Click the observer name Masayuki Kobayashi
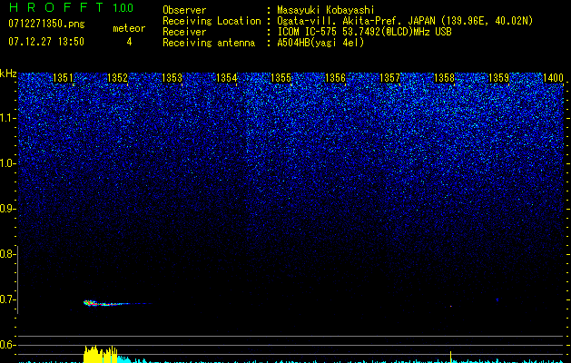This screenshot has width=571, height=363. [x=325, y=10]
